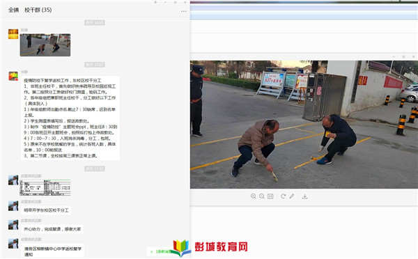Zoom in on the photo viewer image

pos(254,196)
